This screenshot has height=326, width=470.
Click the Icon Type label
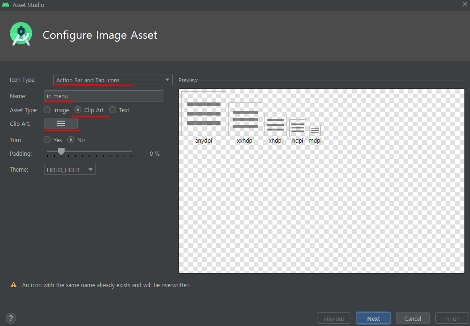(23, 80)
